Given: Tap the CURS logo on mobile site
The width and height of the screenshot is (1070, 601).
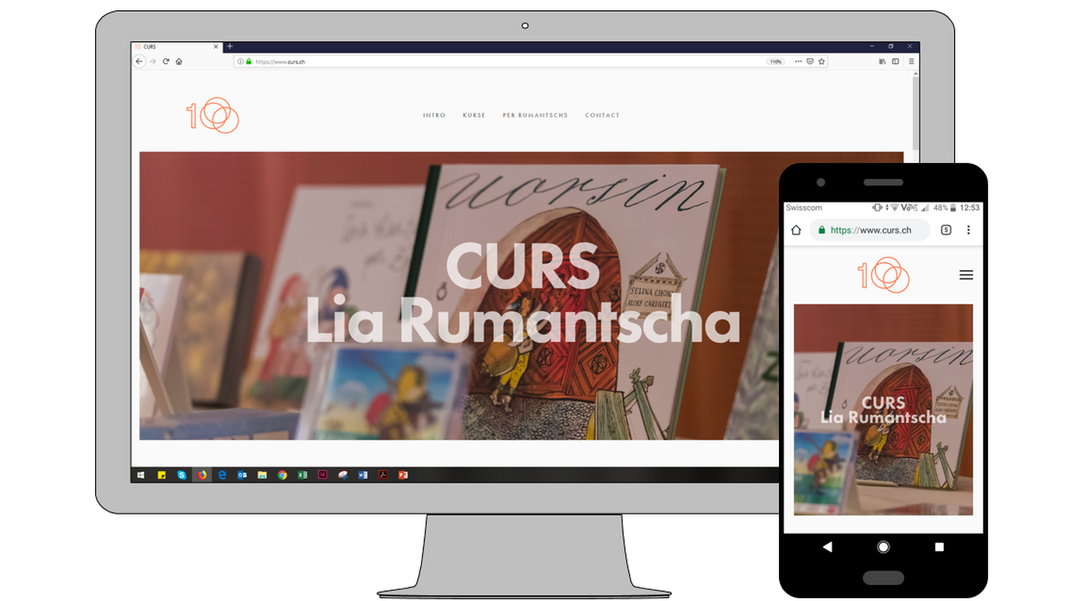Looking at the screenshot, I should [883, 275].
